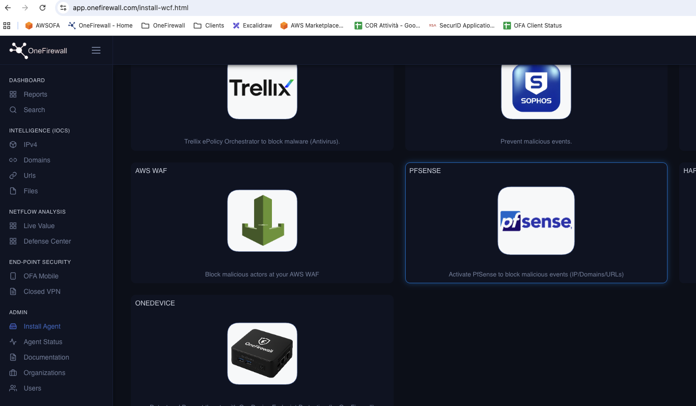Click the browser back arrow
This screenshot has height=406, width=696.
pyautogui.click(x=8, y=8)
